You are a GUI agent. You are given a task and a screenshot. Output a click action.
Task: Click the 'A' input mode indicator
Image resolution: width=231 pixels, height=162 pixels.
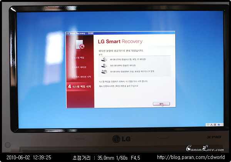tap(211, 125)
